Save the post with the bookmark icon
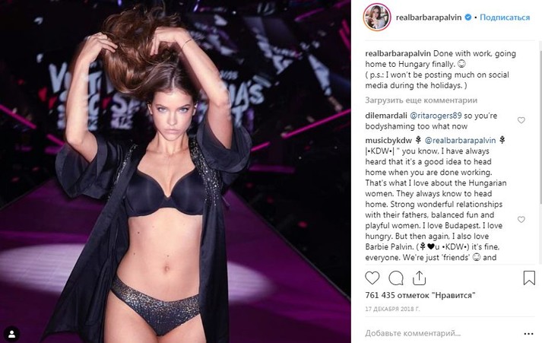This screenshot has width=542, height=343. click(529, 278)
